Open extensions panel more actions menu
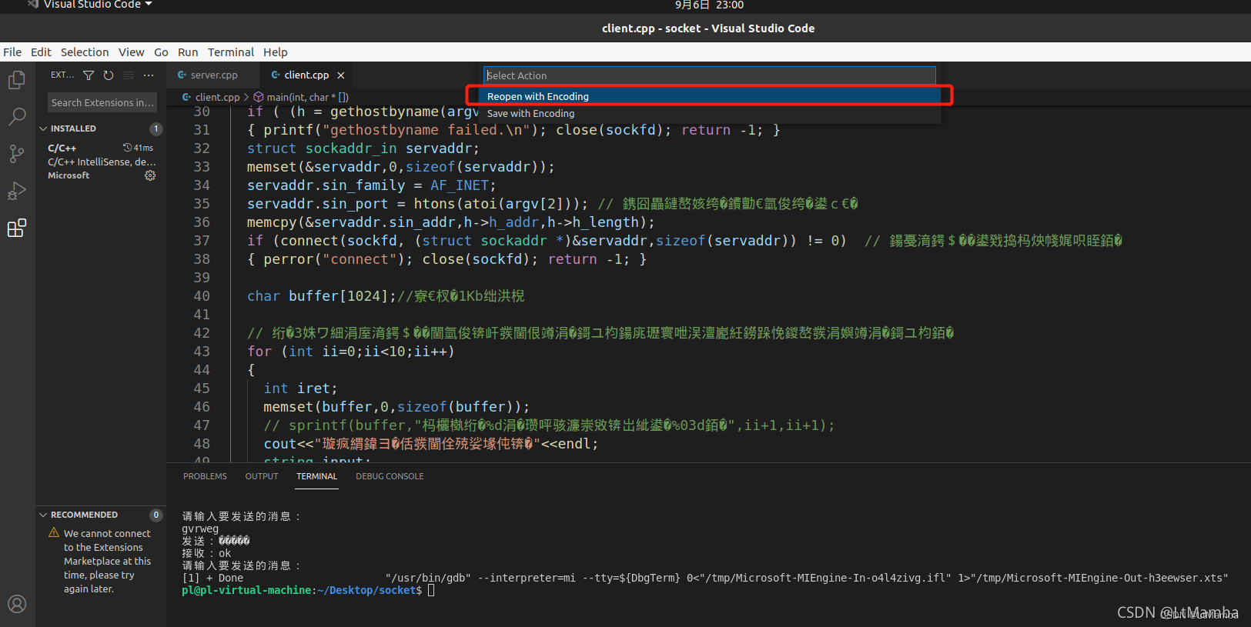The width and height of the screenshot is (1251, 627). [149, 75]
